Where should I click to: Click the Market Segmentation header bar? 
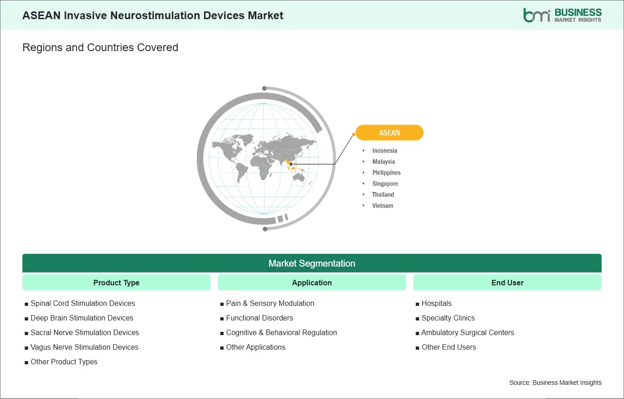312,263
